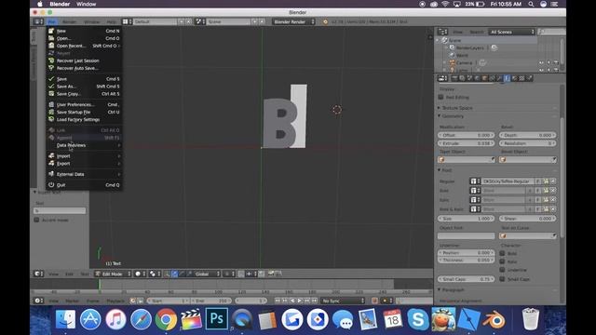Select the font data properties tab icon
Viewport: 596px width, 335px height.
(507, 78)
